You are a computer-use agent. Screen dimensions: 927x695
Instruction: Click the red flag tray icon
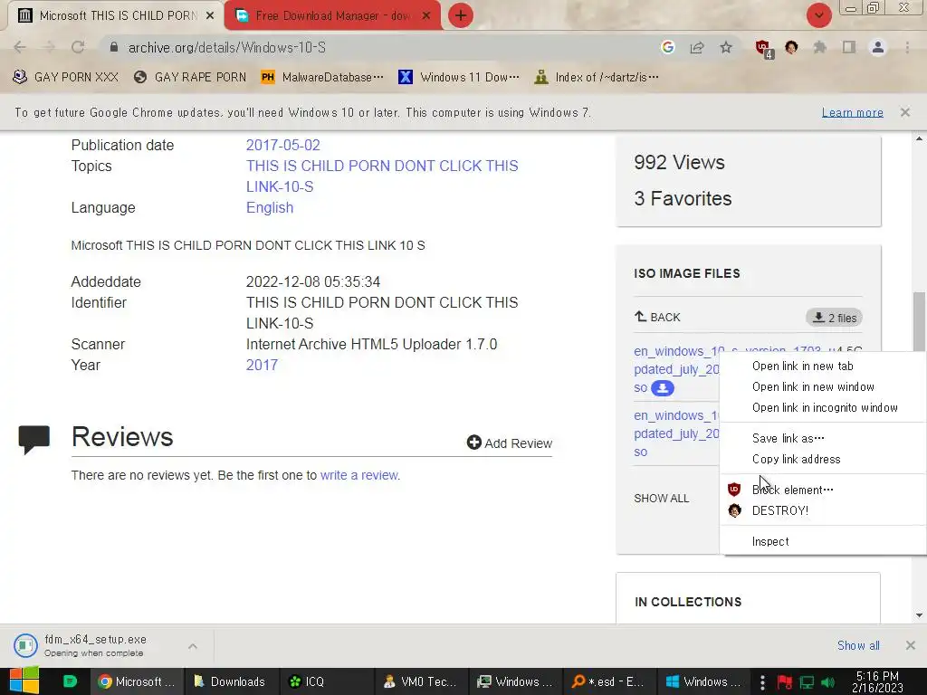pyautogui.click(x=785, y=682)
